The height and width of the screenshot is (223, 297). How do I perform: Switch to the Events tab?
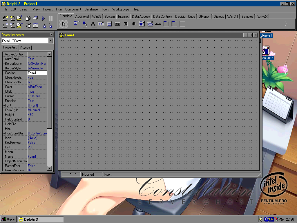pos(25,48)
